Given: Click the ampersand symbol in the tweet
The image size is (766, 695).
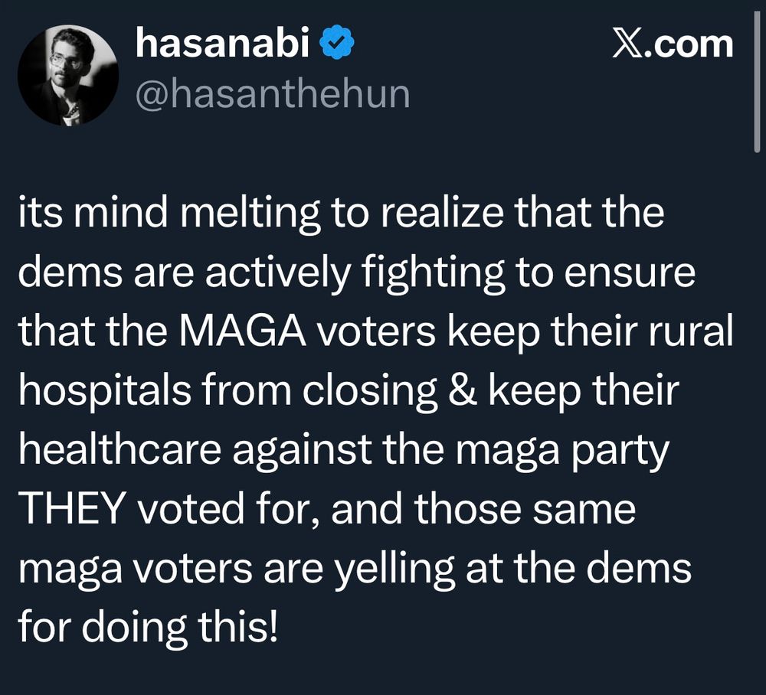Looking at the screenshot, I should pyautogui.click(x=463, y=391).
